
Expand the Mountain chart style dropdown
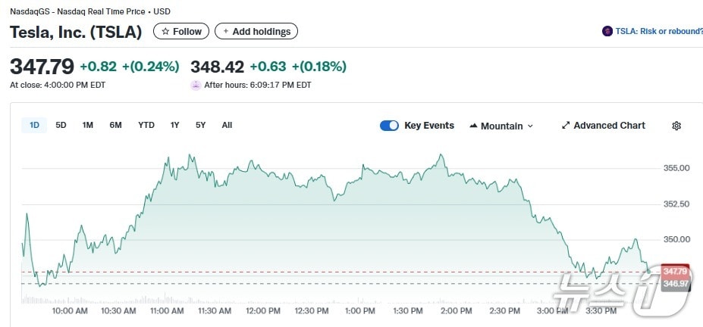530,126
